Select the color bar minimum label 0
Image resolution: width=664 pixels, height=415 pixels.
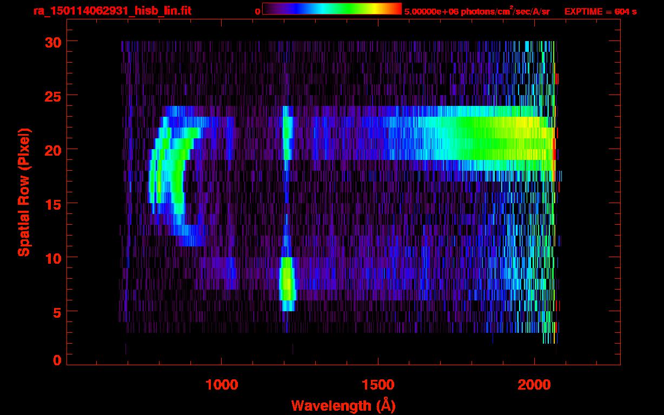tap(257, 11)
